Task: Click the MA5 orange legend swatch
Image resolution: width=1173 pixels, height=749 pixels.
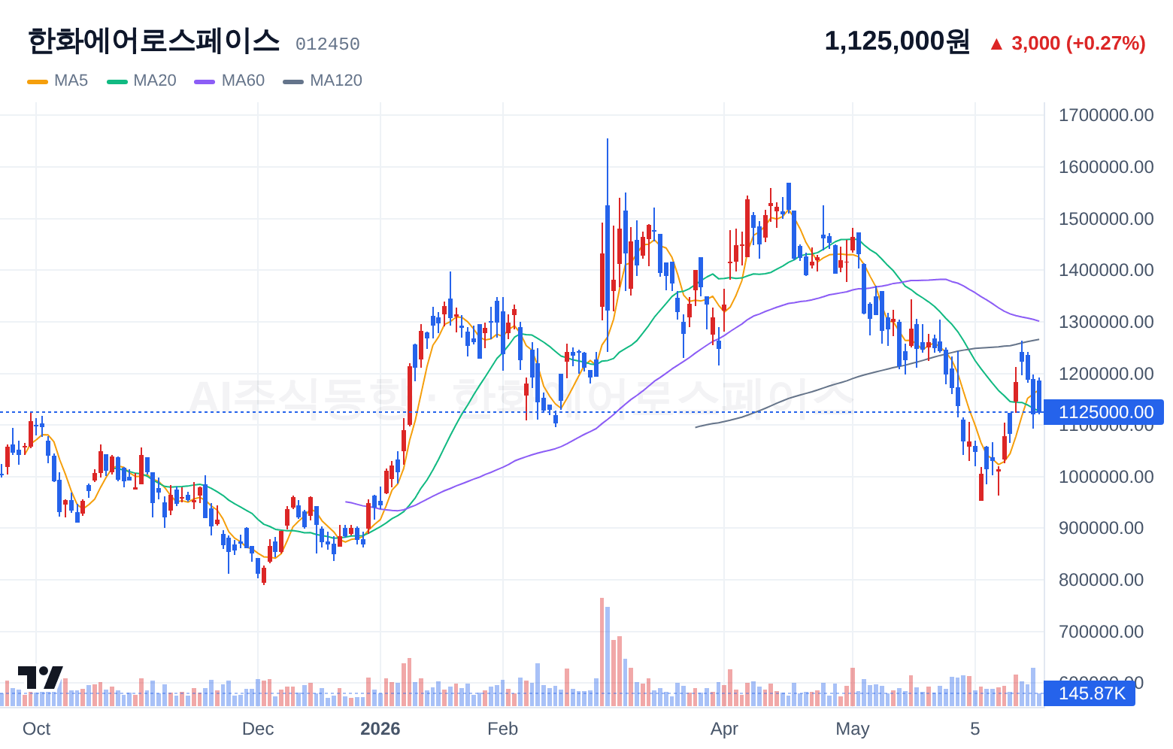Action: pos(38,81)
